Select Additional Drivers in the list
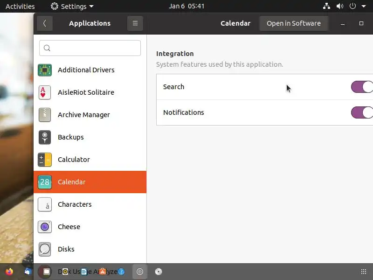Screen dimensions: 373x280 [x=90, y=70]
